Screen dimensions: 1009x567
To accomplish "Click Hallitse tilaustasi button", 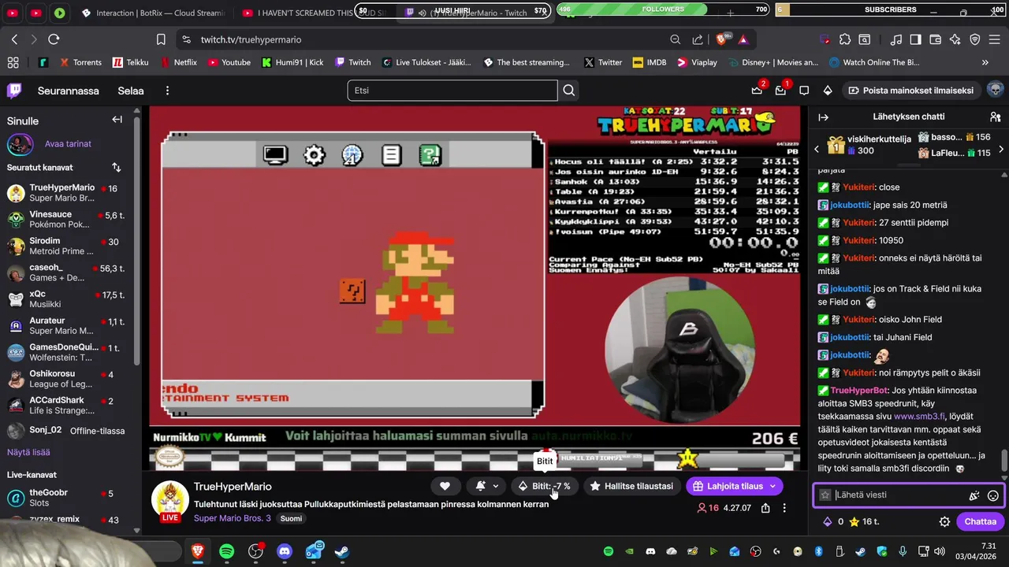I will click(631, 486).
